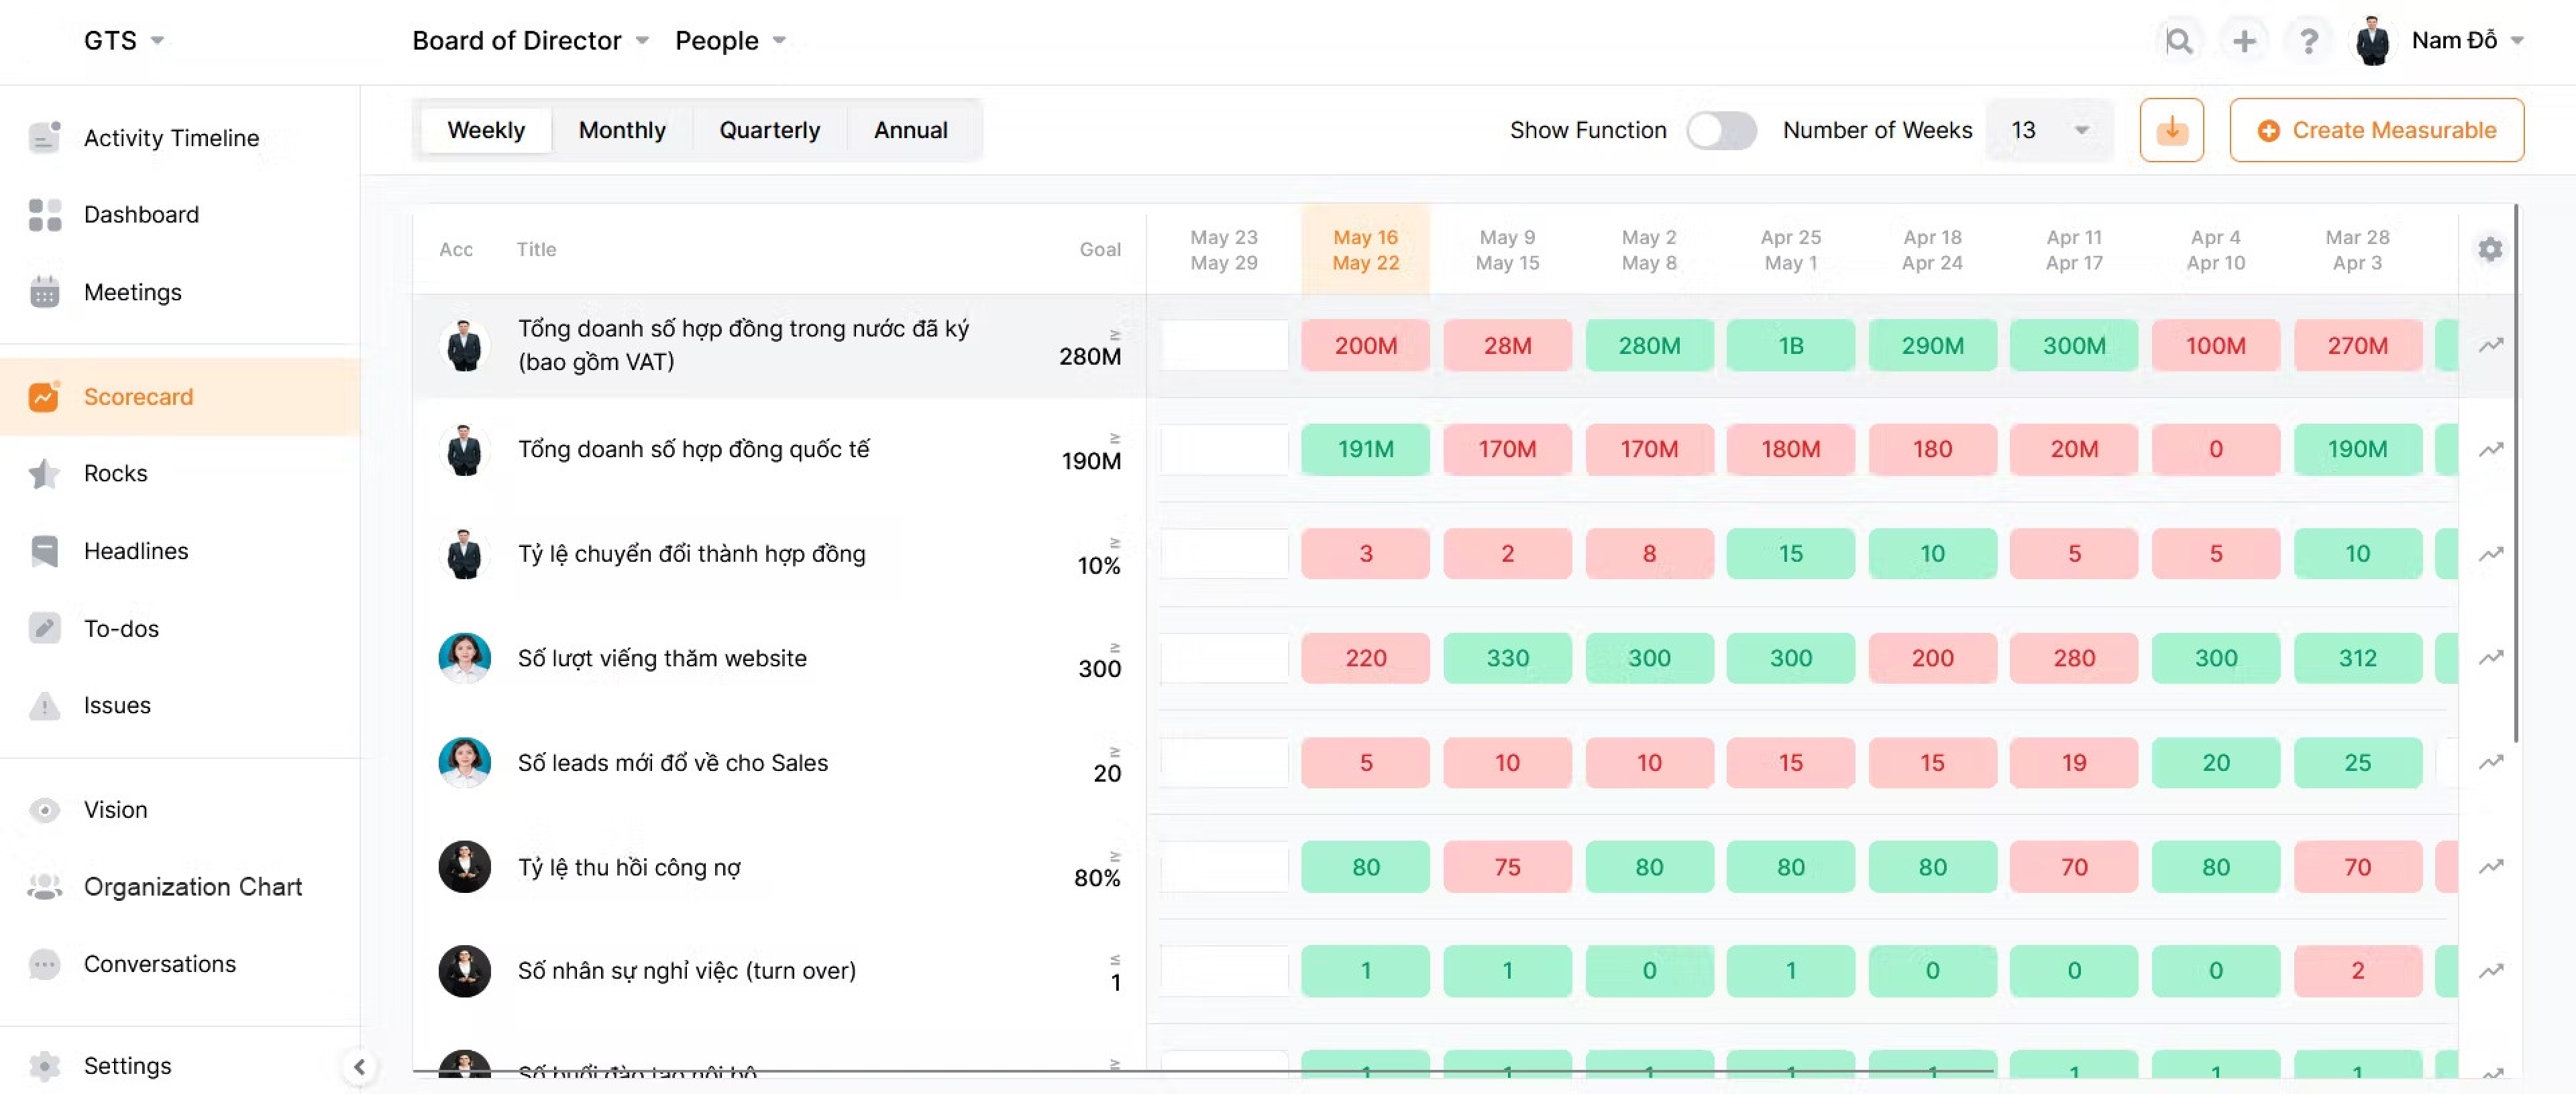Open the help question mark icon
This screenshot has width=2576, height=1094.
(x=2308, y=41)
